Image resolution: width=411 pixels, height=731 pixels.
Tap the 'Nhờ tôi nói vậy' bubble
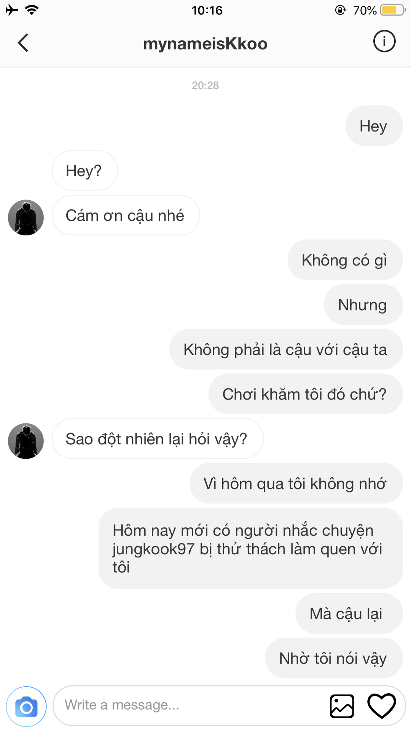point(333,658)
